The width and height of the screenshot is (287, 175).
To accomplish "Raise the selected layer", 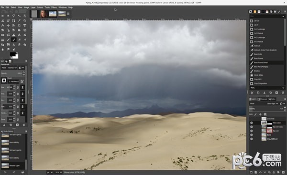I will pos(260,172).
